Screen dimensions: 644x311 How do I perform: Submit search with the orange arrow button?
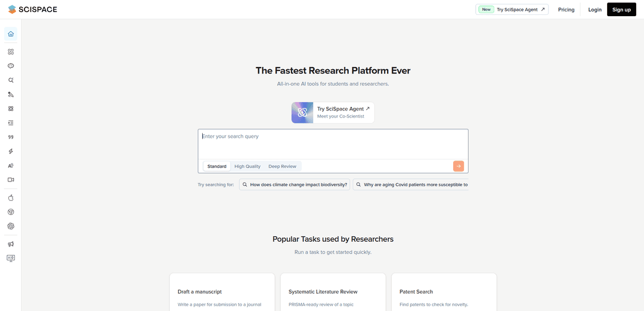pos(459,166)
